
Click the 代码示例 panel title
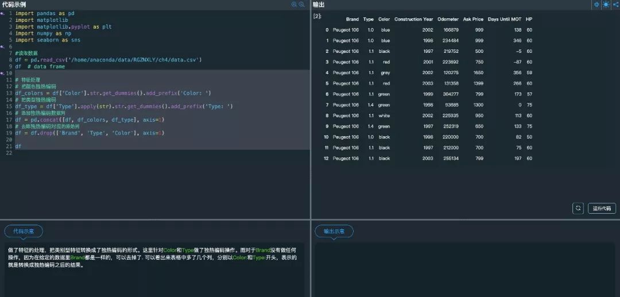click(14, 5)
